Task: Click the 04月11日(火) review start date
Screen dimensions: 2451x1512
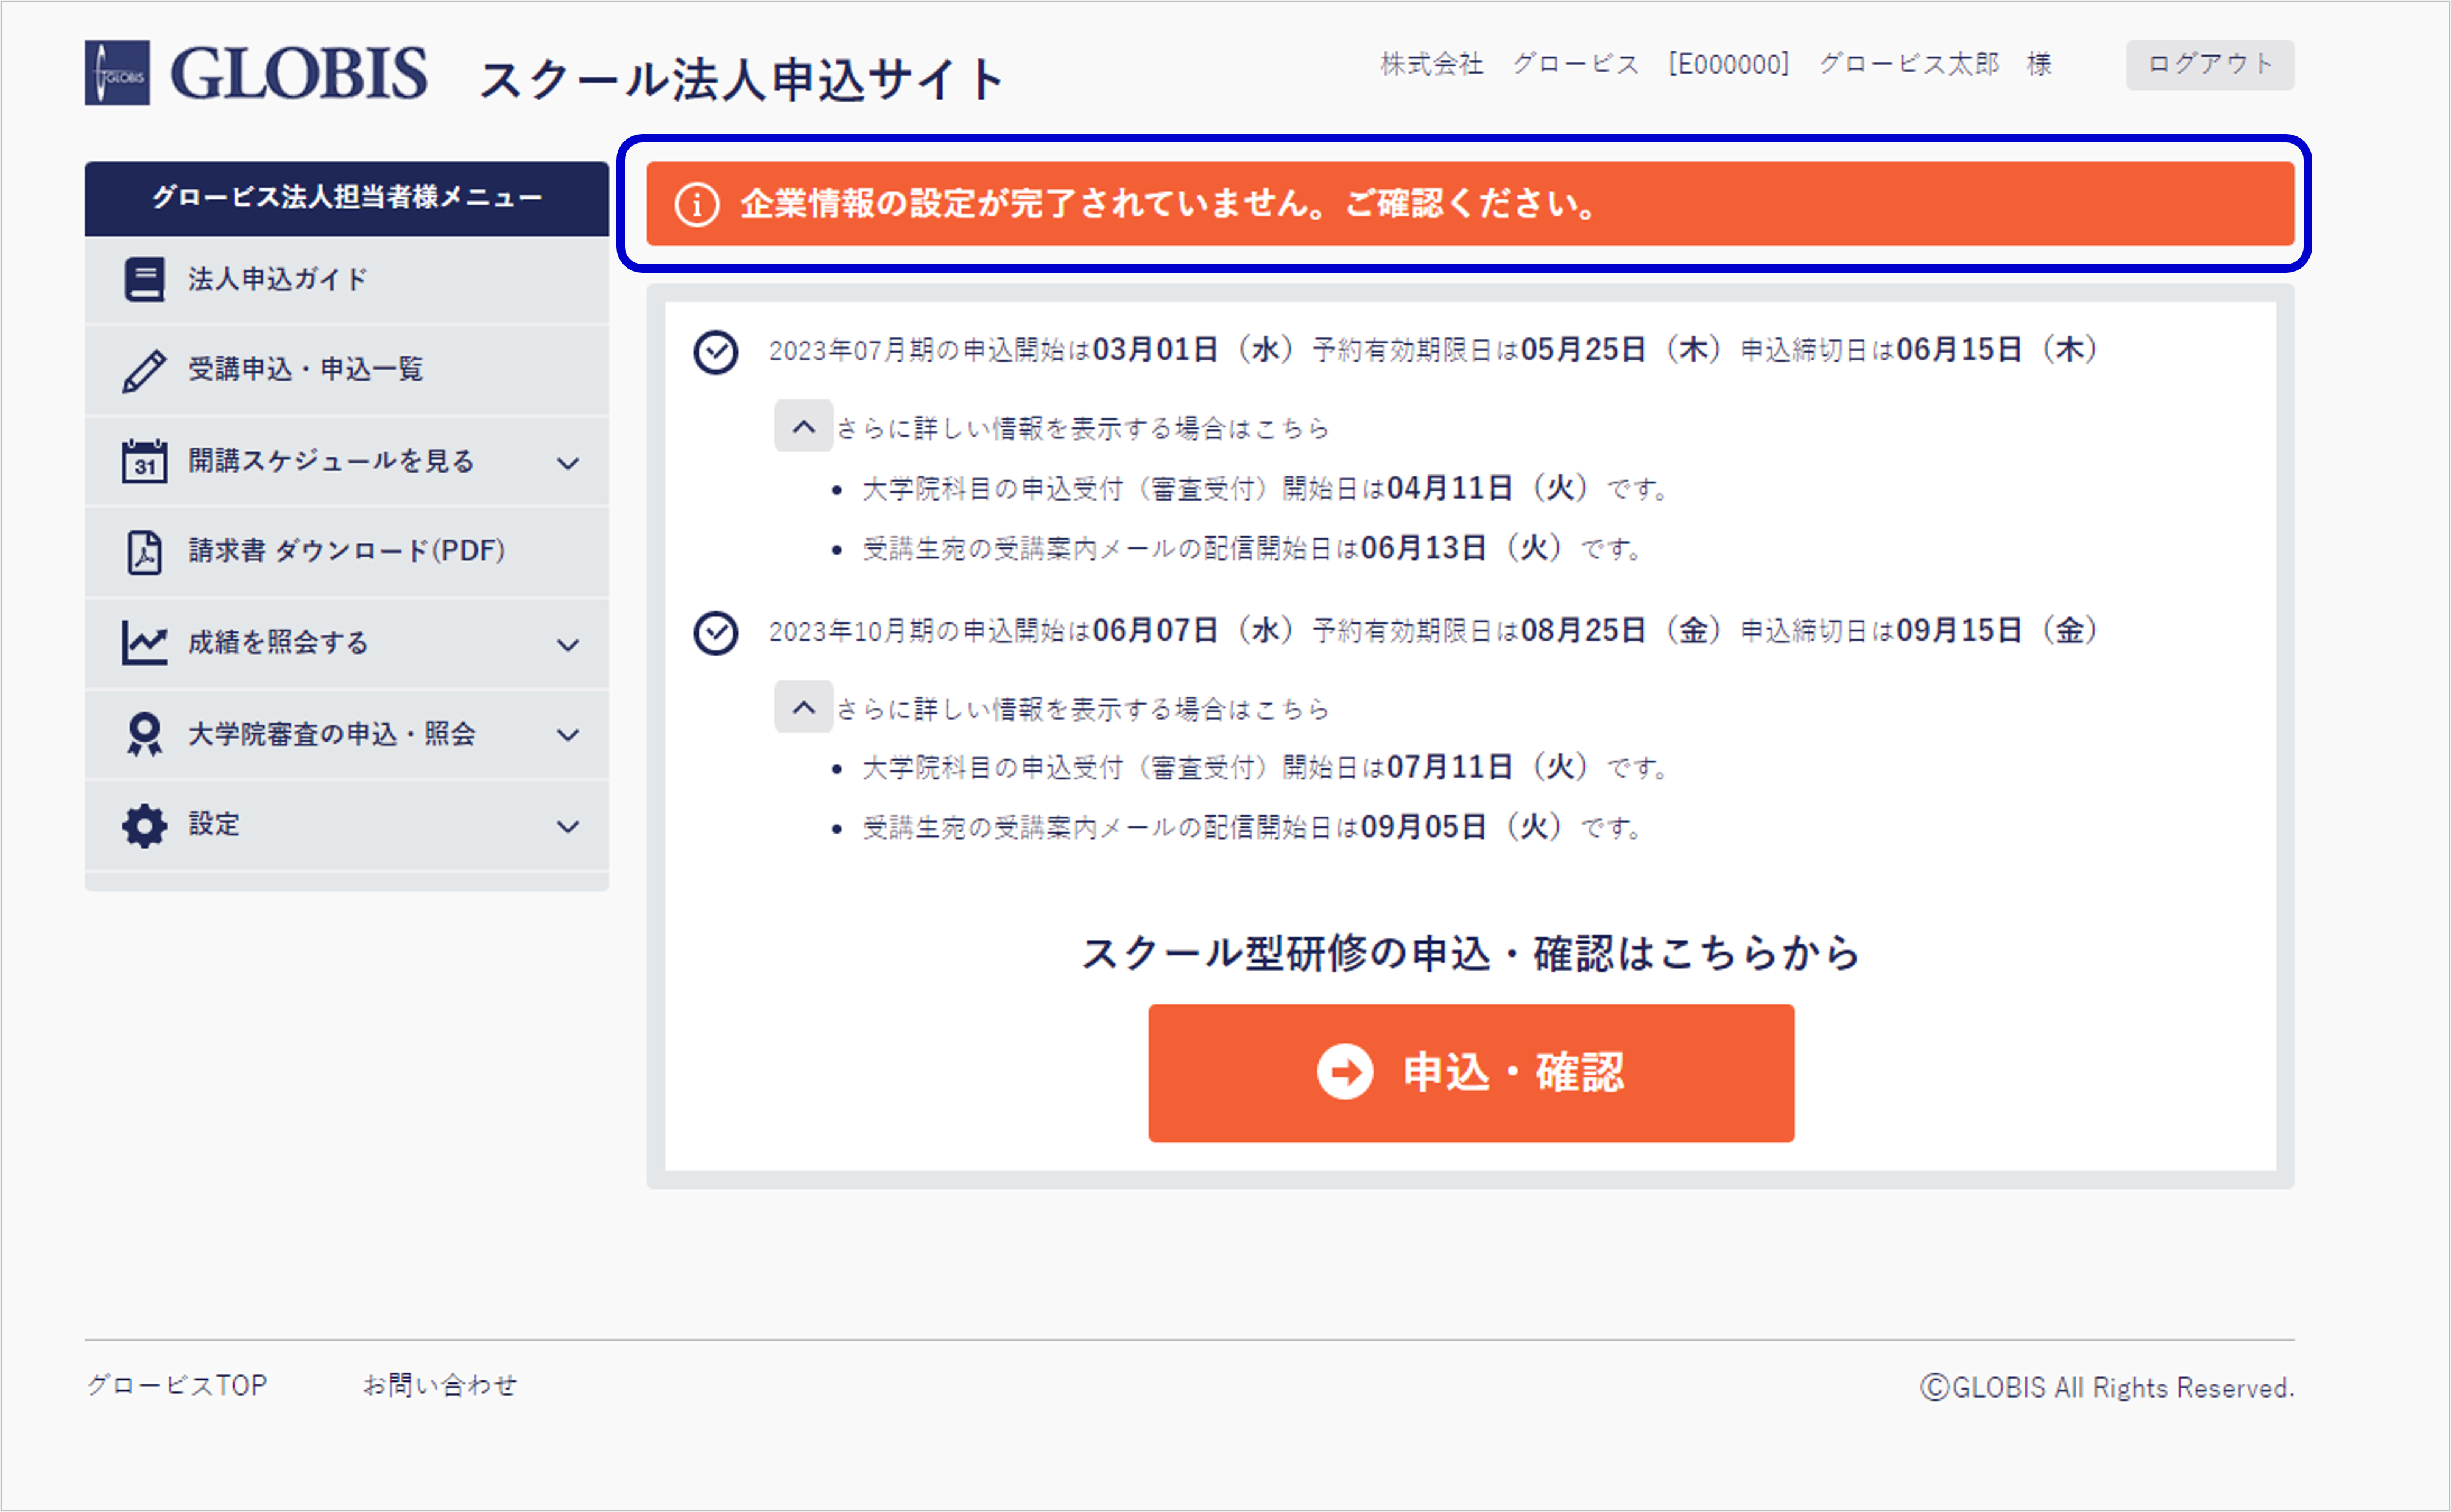Action: (1488, 488)
